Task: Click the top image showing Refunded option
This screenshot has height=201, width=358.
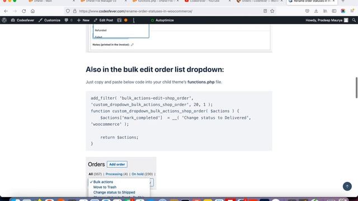Action: coord(179,38)
